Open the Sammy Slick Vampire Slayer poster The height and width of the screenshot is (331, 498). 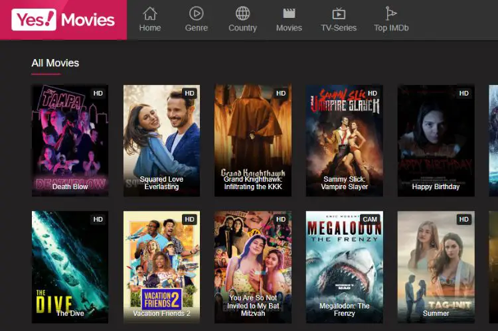coord(344,140)
